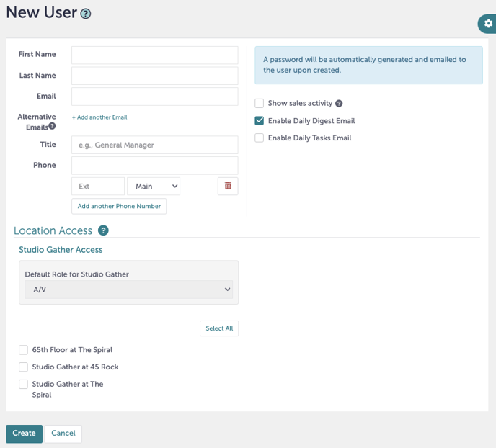Click the trash icon to delete phone
The height and width of the screenshot is (448, 496).
click(228, 186)
